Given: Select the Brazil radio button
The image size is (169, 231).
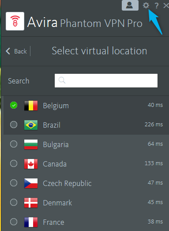Looking at the screenshot, I should click(x=14, y=125).
